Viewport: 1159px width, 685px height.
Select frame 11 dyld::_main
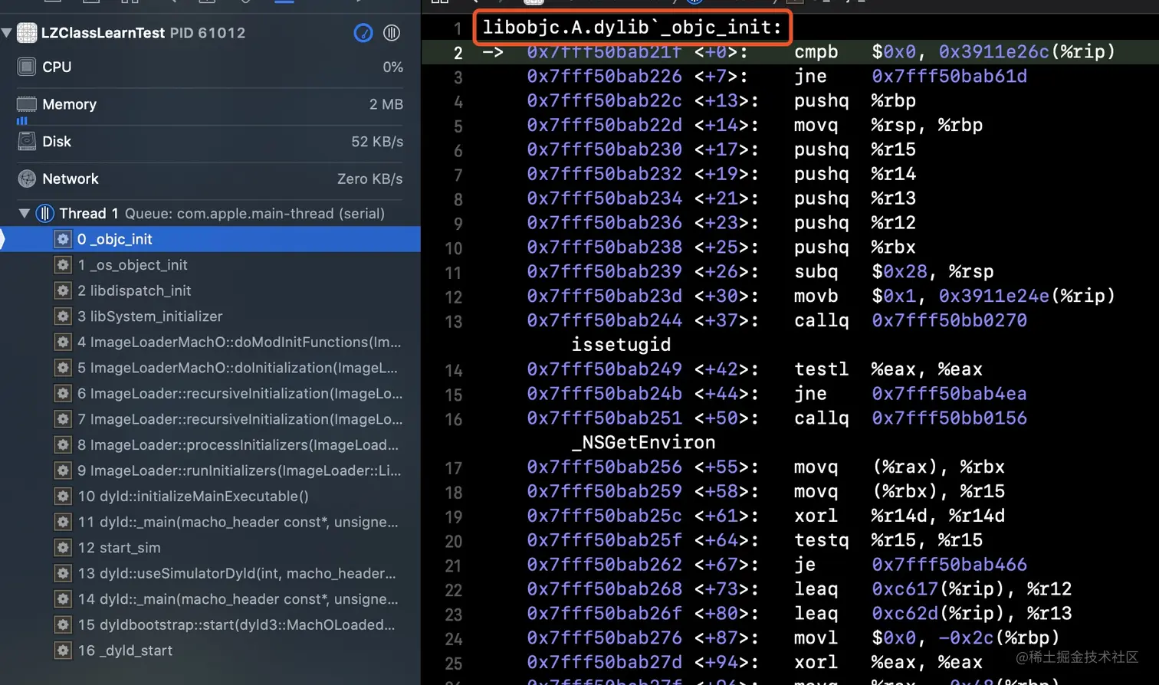pyautogui.click(x=210, y=522)
